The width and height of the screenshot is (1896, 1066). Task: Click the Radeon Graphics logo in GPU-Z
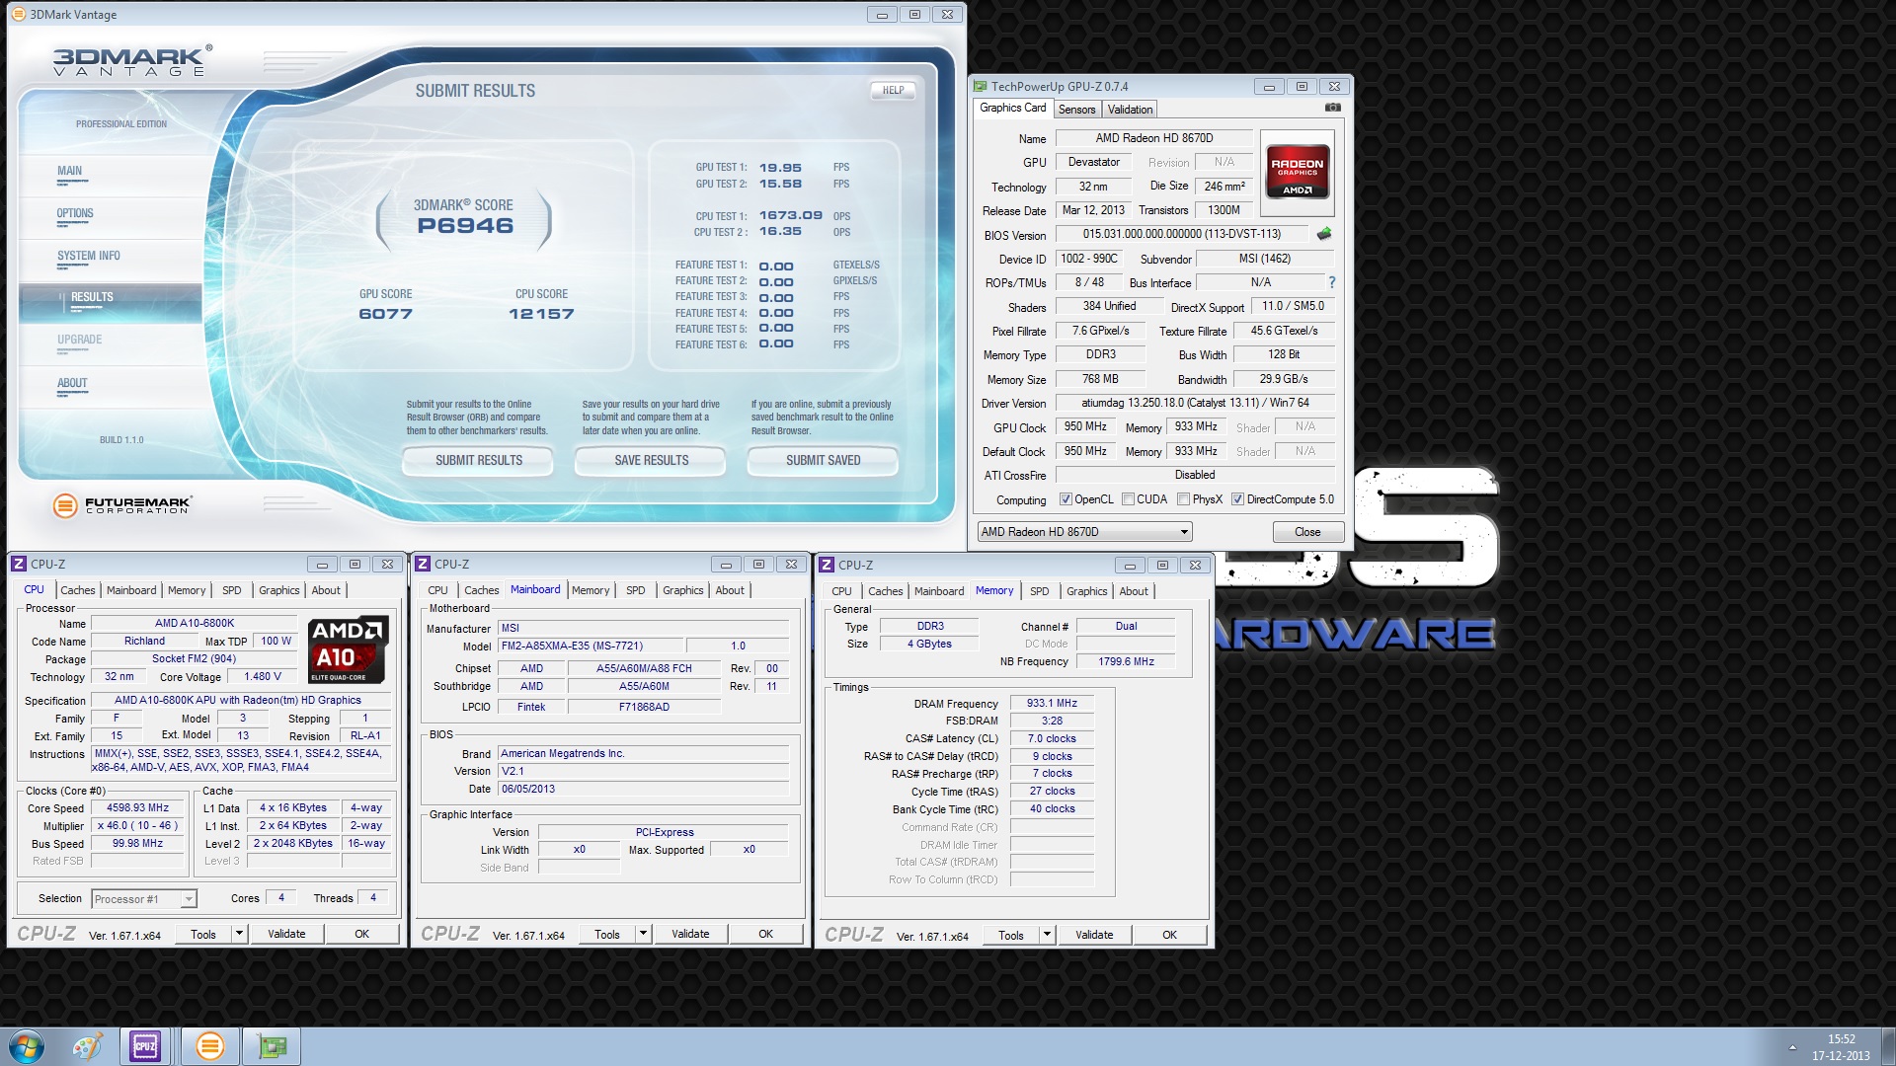coord(1298,173)
